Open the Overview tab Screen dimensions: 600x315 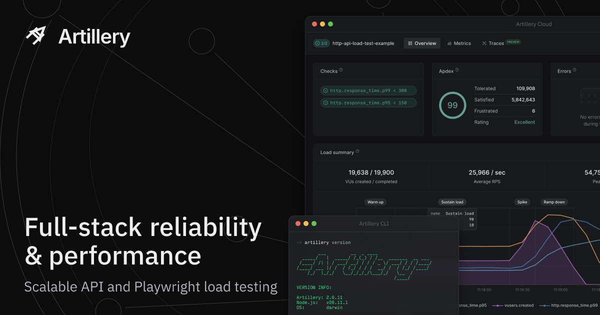click(422, 43)
